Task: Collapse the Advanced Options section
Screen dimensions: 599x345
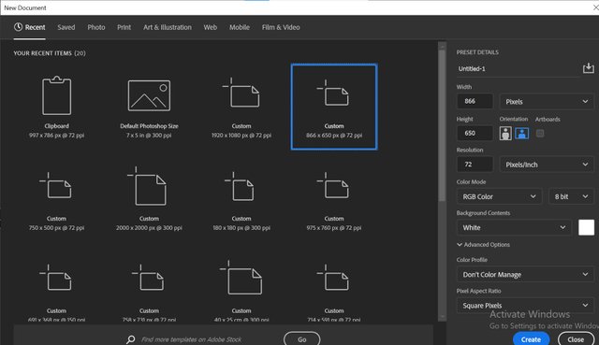Action: coord(483,245)
